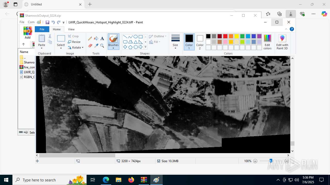Select the Rectangle shape
330x185 pixels.
coord(141,36)
